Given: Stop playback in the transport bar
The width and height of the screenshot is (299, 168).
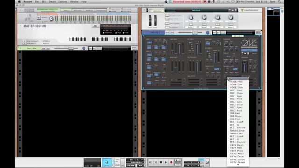Looking at the screenshot, I should (x=161, y=162).
